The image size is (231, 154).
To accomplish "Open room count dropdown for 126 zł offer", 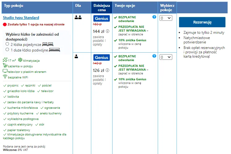I will tap(166, 57).
